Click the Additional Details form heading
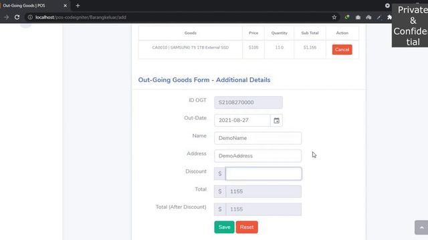This screenshot has width=428, height=240. tap(204, 80)
